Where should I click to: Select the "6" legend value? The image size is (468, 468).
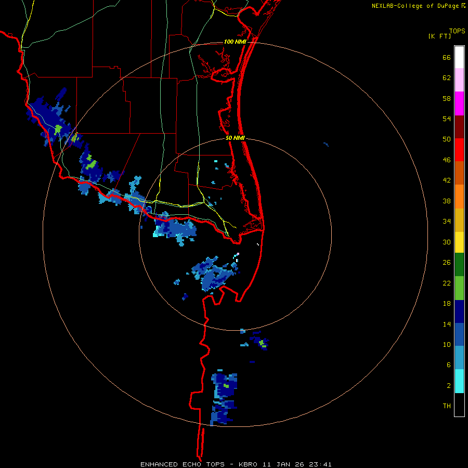click(449, 365)
